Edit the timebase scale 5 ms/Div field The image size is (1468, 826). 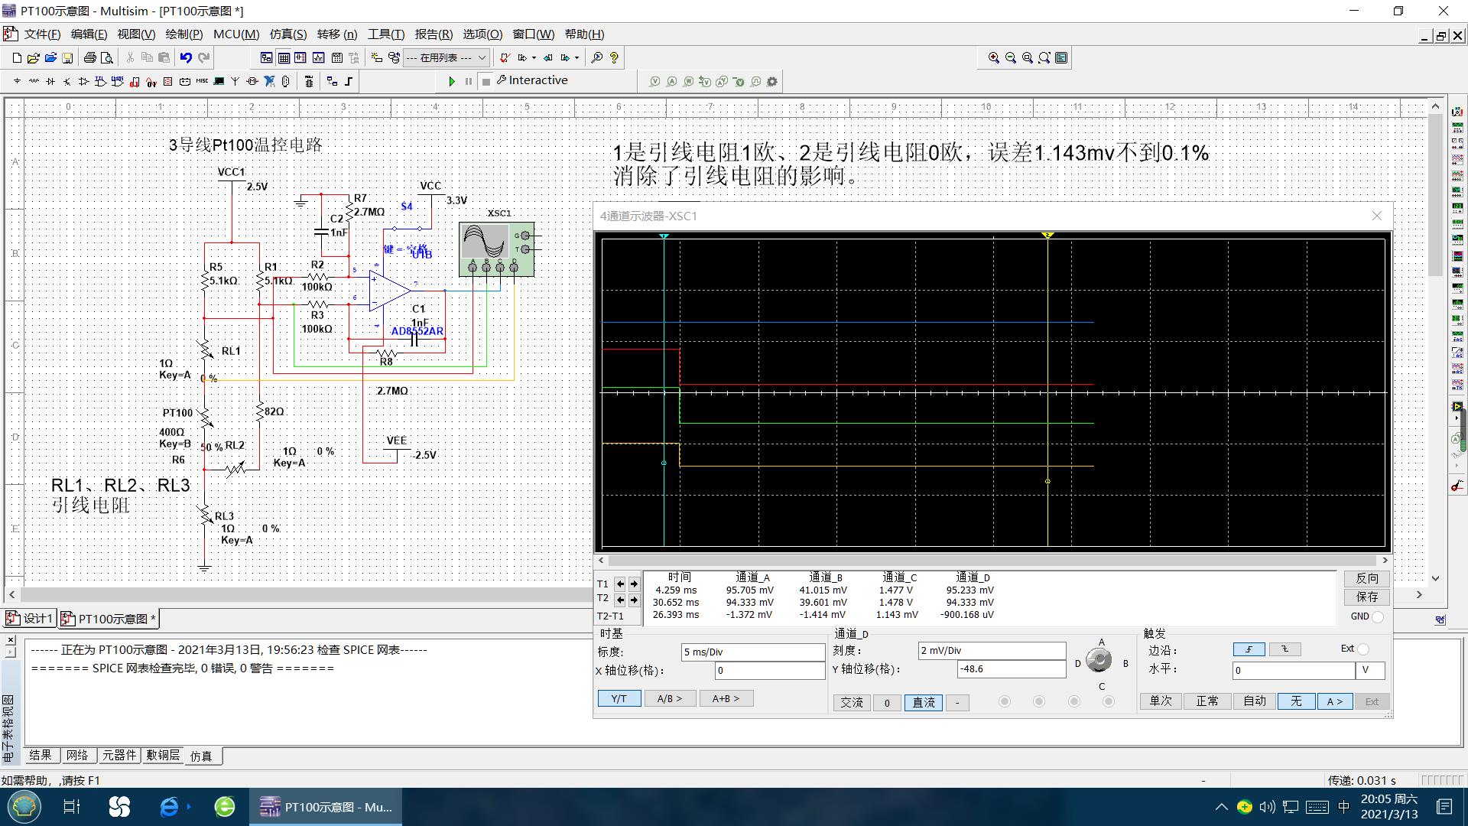pos(752,652)
